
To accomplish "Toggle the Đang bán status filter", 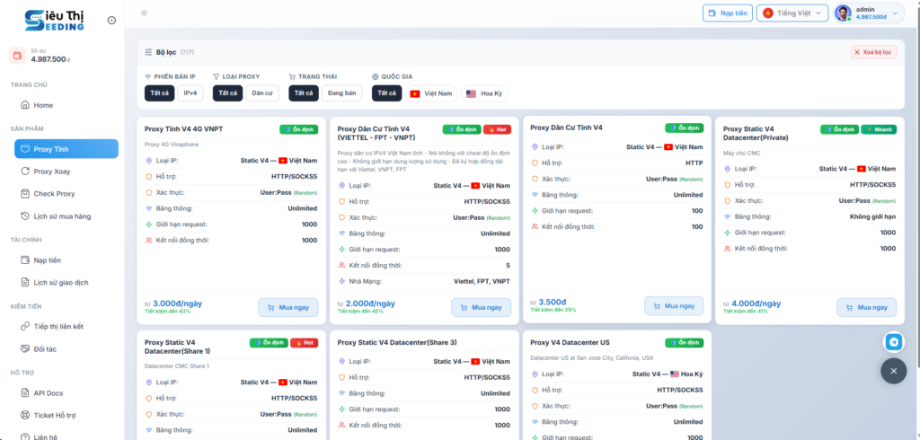I will [341, 93].
